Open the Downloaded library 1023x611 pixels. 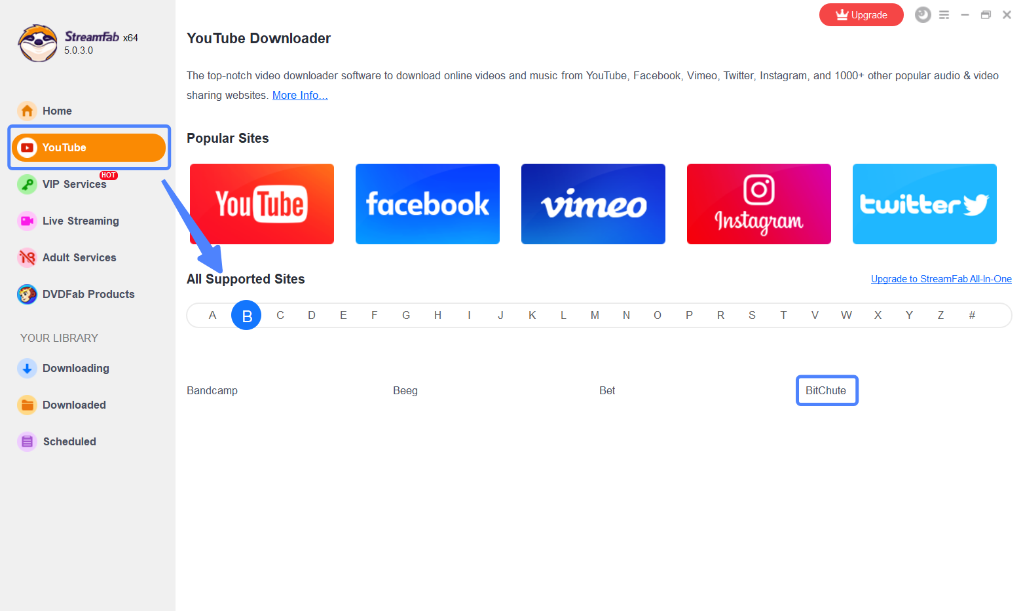point(74,405)
